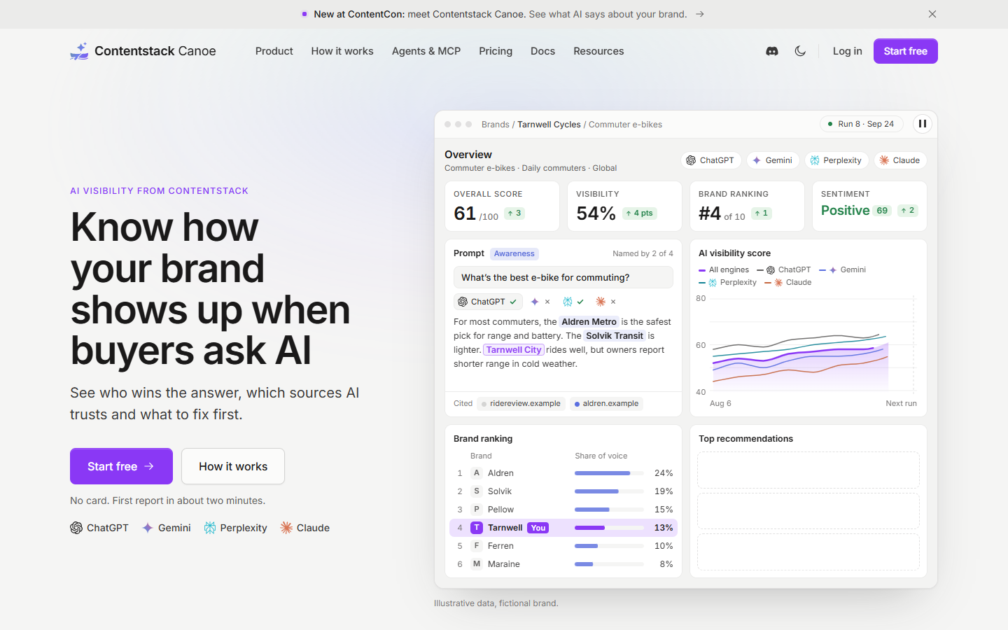Click the Gemini logo under the hero buttons
The height and width of the screenshot is (630, 1008).
(x=148, y=528)
